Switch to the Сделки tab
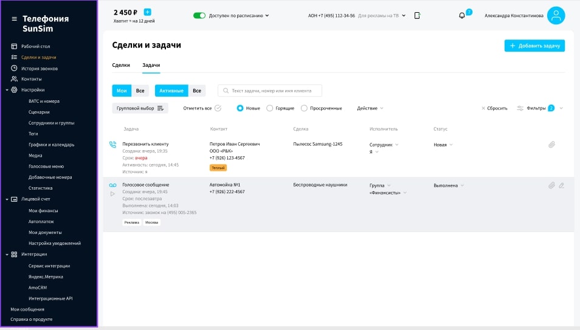 121,65
